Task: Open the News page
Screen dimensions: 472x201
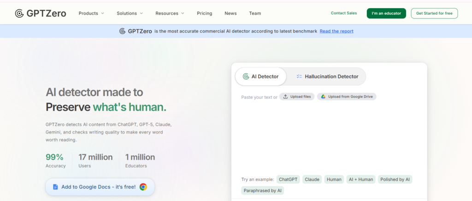Action: click(x=230, y=13)
